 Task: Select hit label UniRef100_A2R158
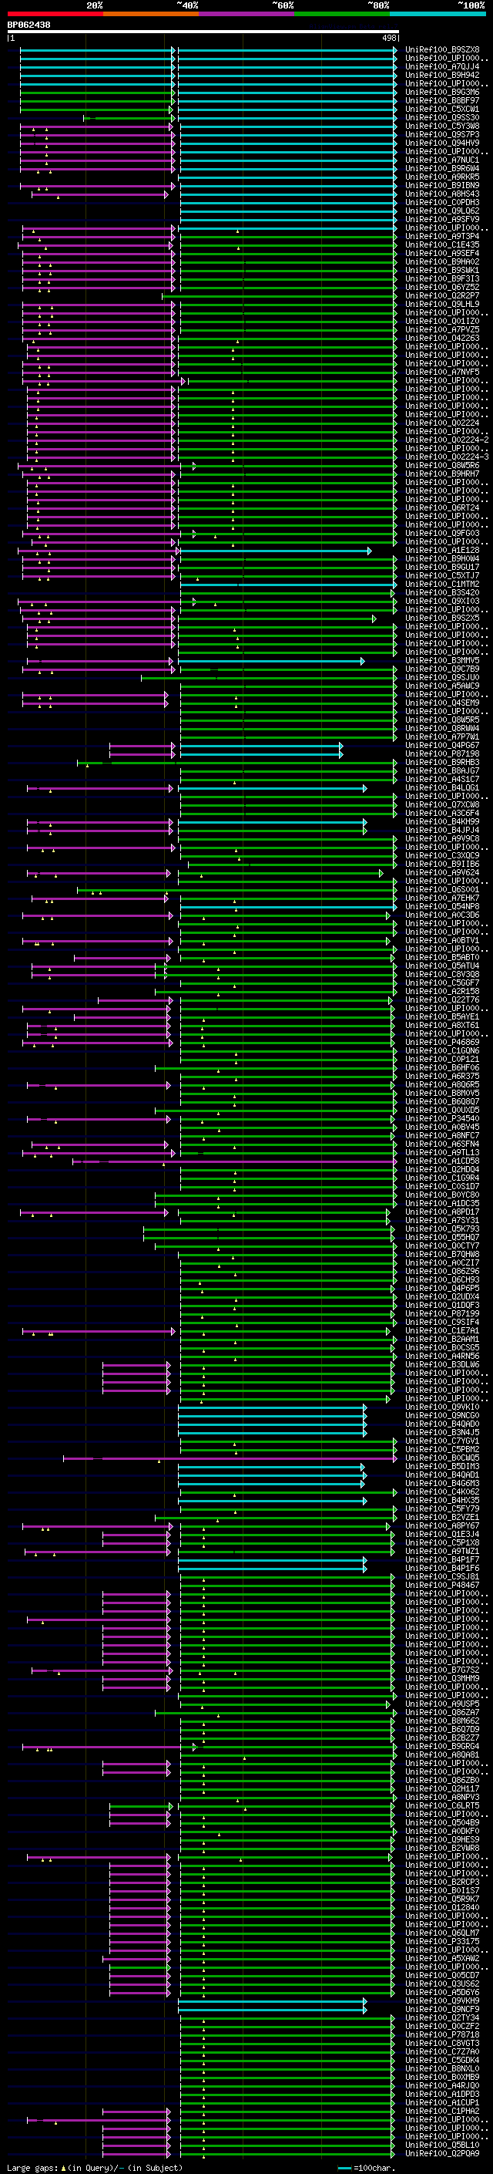(x=442, y=992)
